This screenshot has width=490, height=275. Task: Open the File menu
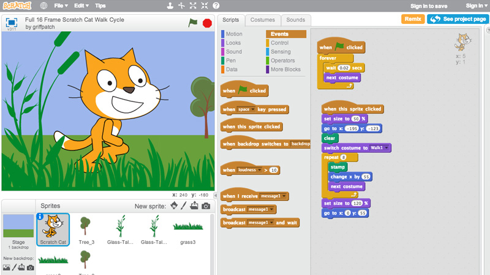[x=61, y=5]
